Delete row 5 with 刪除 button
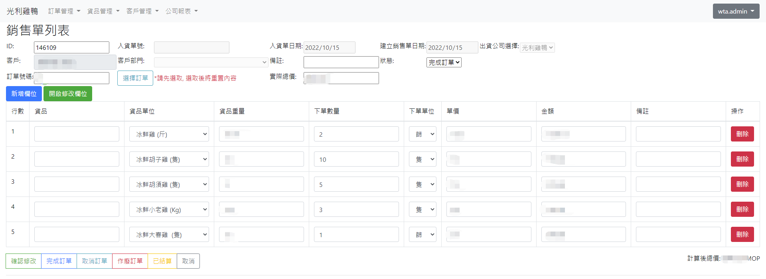This screenshot has height=279, width=766. [x=742, y=234]
